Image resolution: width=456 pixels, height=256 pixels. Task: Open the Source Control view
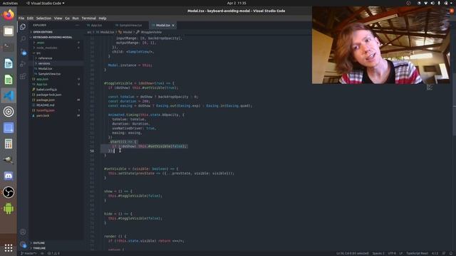pyautogui.click(x=23, y=52)
